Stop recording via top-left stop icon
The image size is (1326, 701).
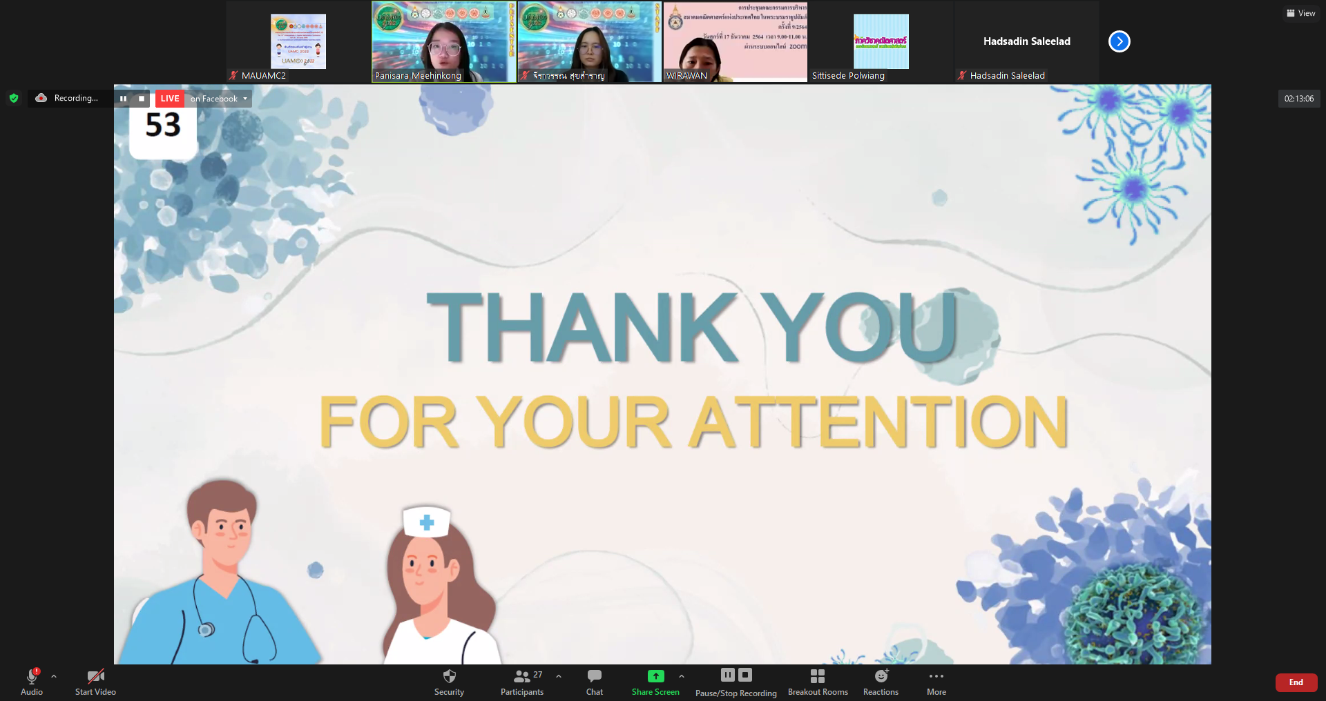click(x=142, y=99)
